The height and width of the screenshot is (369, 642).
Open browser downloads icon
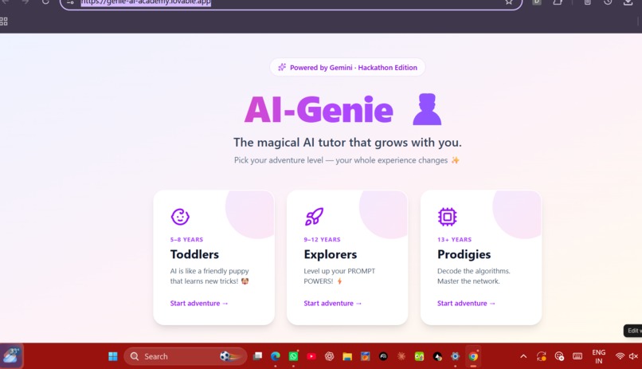pos(628,2)
